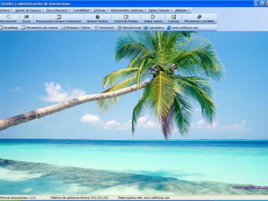The width and height of the screenshot is (268, 201).
Task: Open the Control de Recibos icon
Action: tap(126, 17)
